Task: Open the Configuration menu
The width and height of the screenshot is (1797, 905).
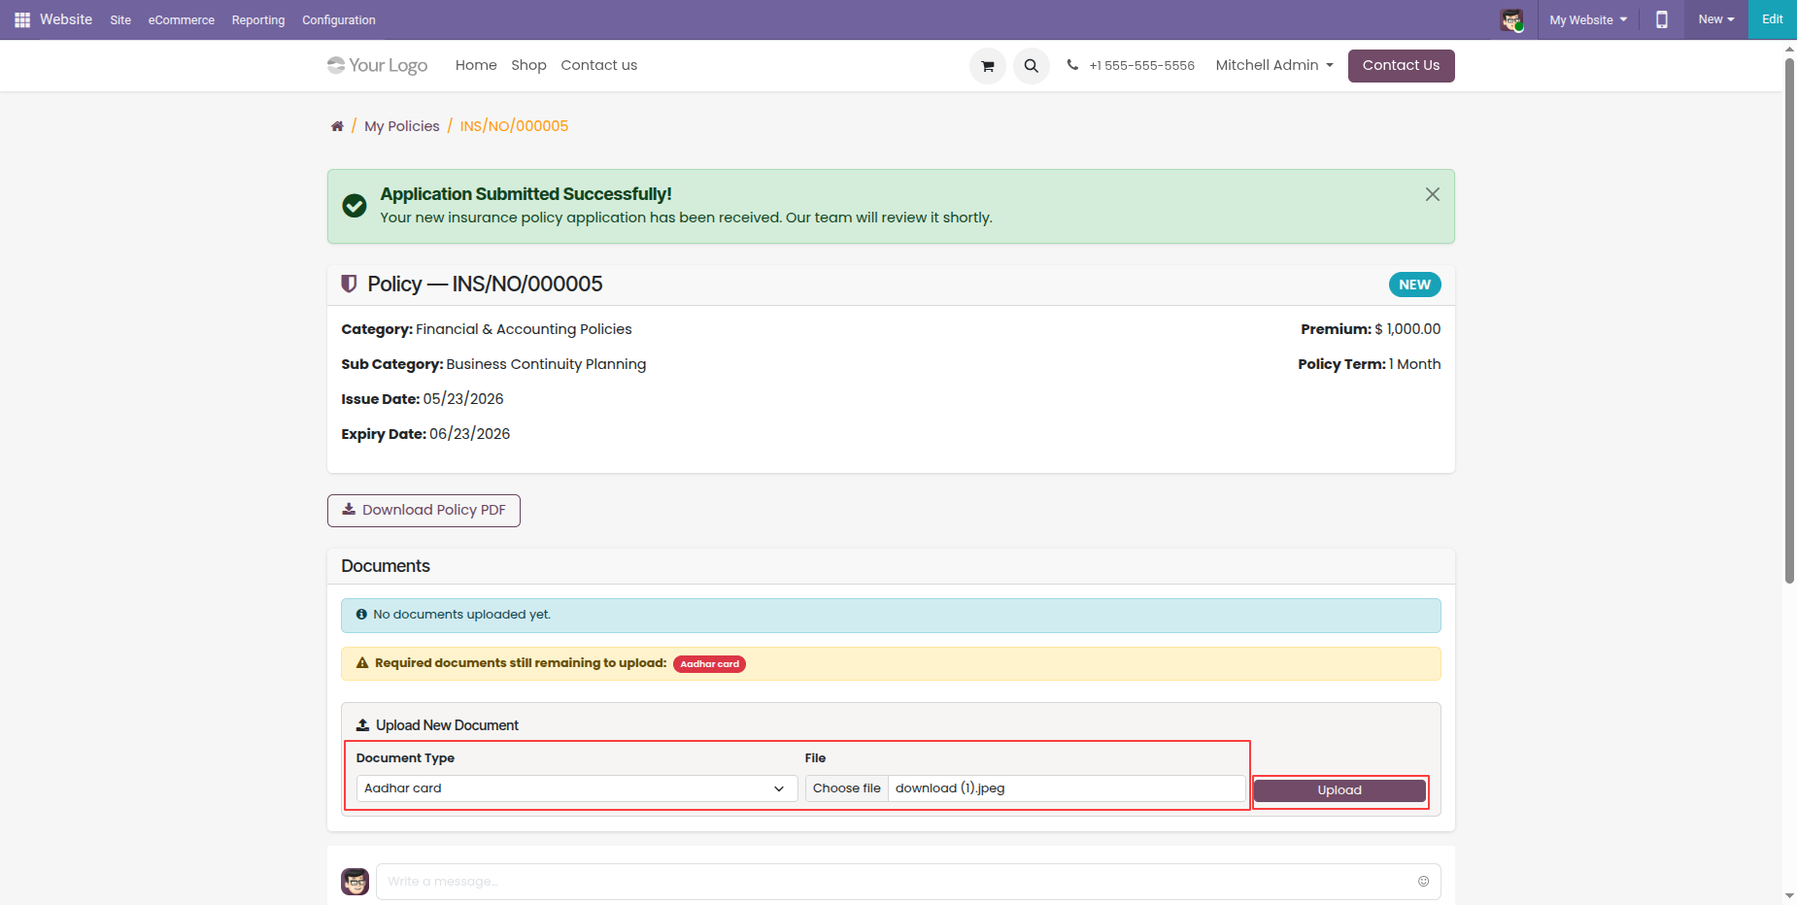Action: [x=339, y=19]
